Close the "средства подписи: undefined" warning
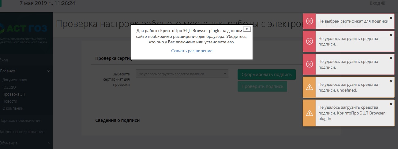The height and width of the screenshot is (149, 398). tap(391, 81)
